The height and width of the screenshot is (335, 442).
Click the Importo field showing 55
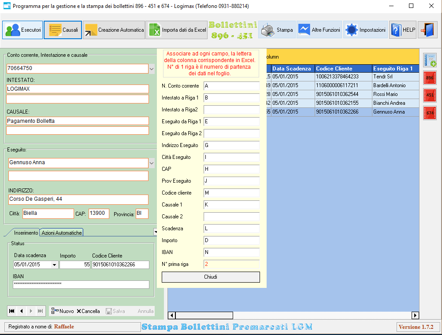[75, 265]
